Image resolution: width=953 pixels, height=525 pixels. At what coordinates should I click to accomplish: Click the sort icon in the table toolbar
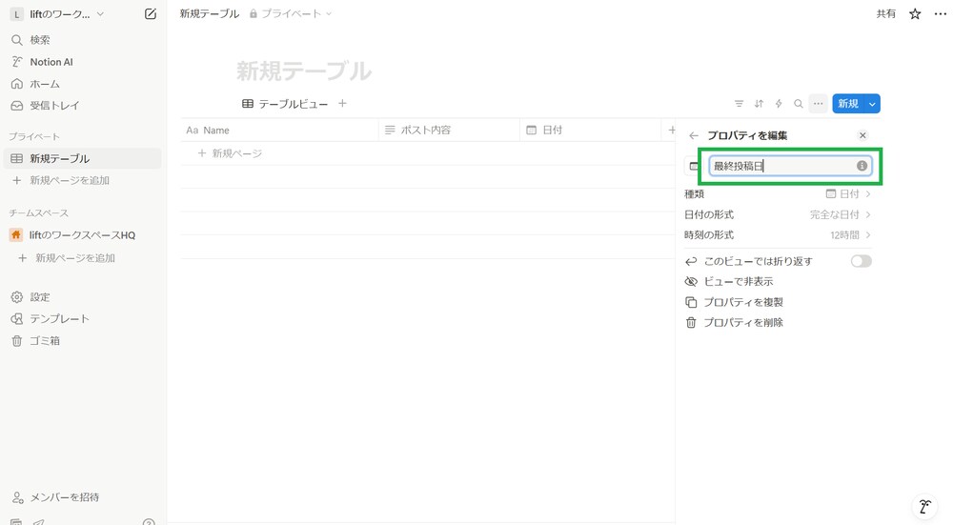point(760,104)
